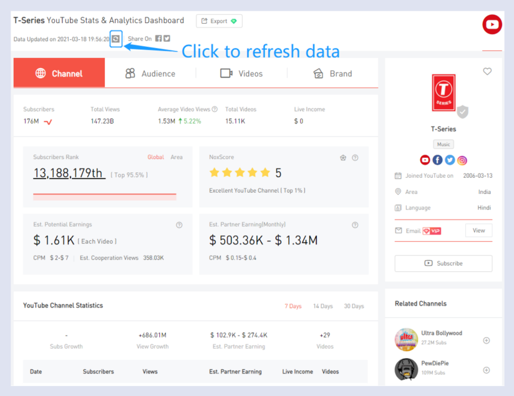This screenshot has height=396, width=514.
Task: Share on Twitter via header icon
Action: point(167,39)
